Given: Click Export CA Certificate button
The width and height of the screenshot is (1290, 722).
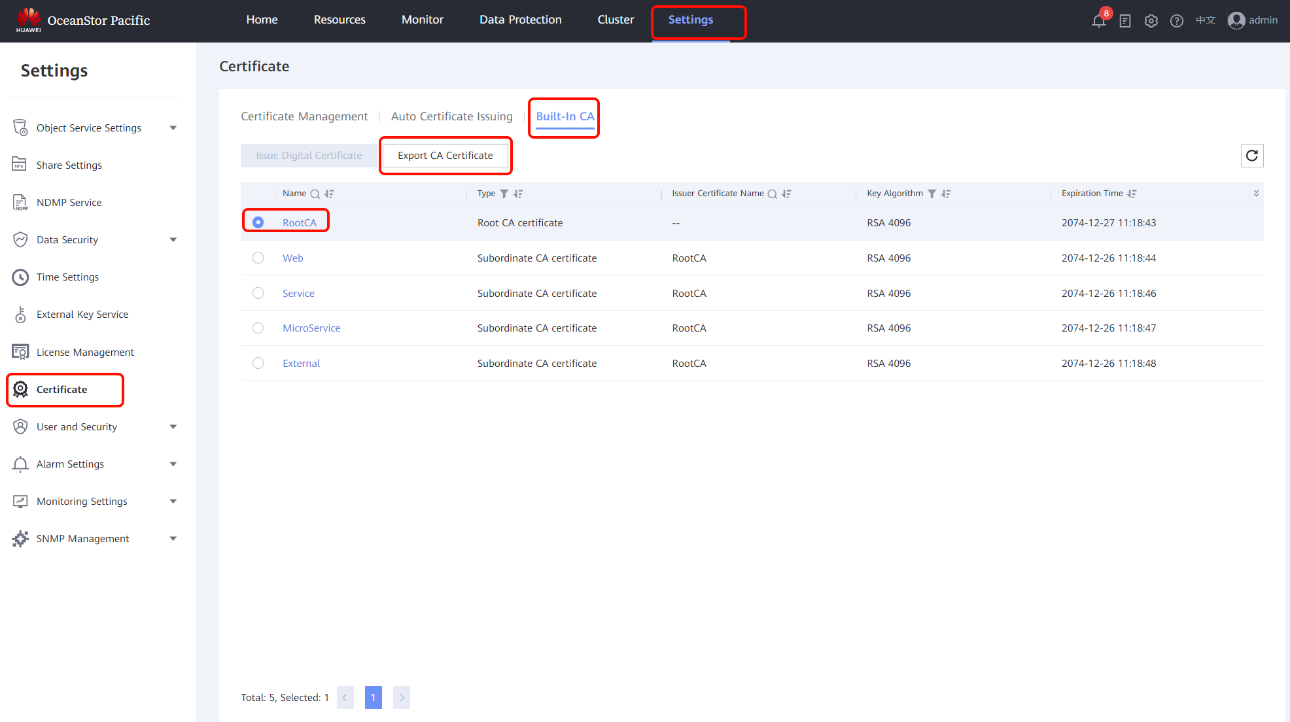Looking at the screenshot, I should [x=445, y=156].
